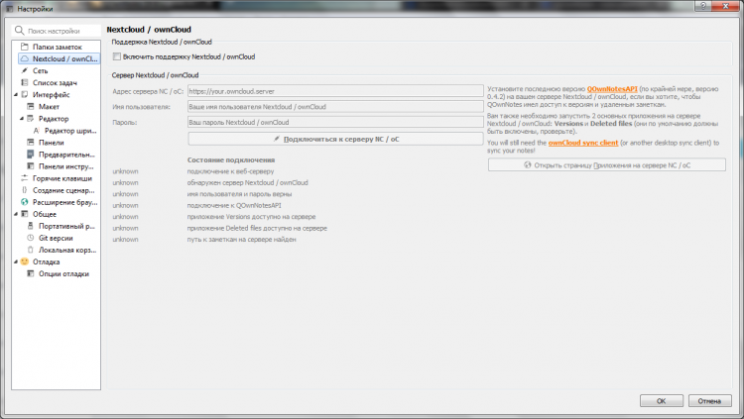Collapse the Редактор tree branch
Screen dimensions: 744x419
click(x=22, y=119)
